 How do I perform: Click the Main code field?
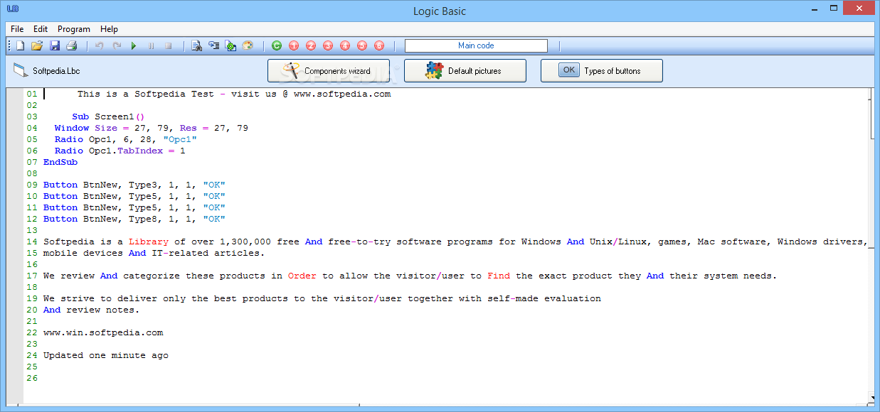click(476, 45)
